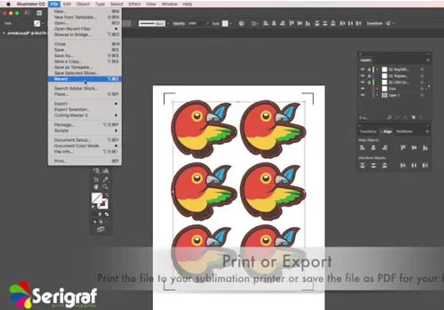Click the target circle of Layer 1
Screen dimensions: 444x310
click(422, 95)
